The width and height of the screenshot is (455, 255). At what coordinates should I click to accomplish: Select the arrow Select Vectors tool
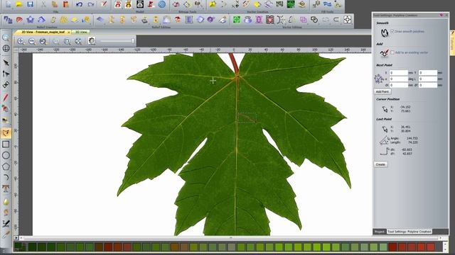tap(6, 63)
